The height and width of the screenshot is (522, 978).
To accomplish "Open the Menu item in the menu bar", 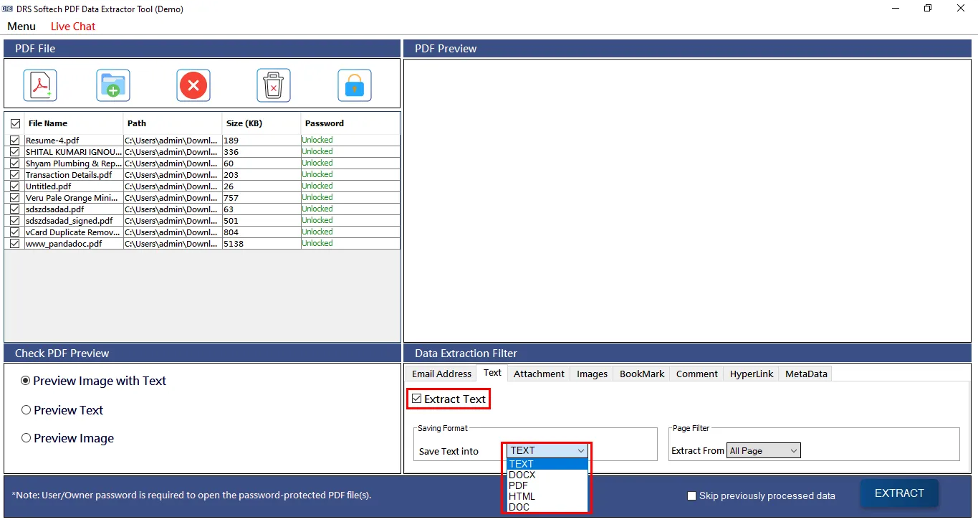I will (21, 27).
